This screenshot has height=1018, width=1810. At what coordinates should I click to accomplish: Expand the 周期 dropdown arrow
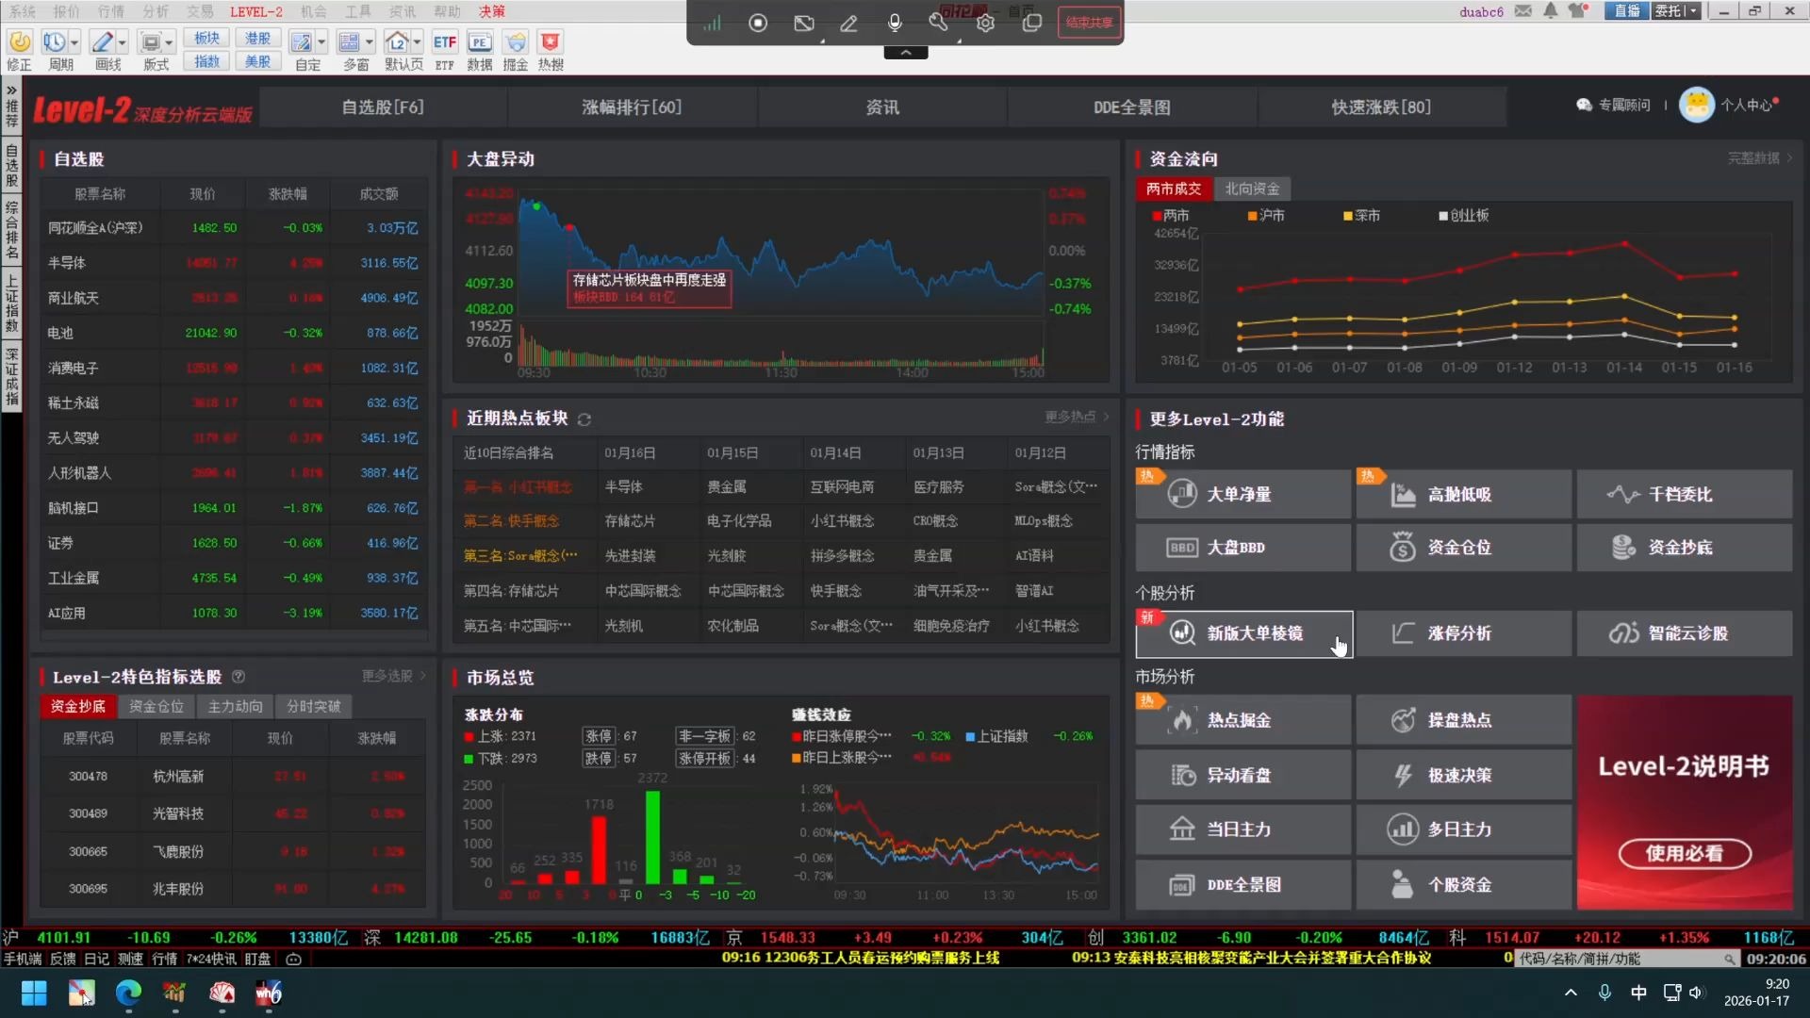[x=74, y=43]
